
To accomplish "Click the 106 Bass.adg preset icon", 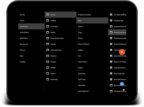I will click(x=111, y=20).
